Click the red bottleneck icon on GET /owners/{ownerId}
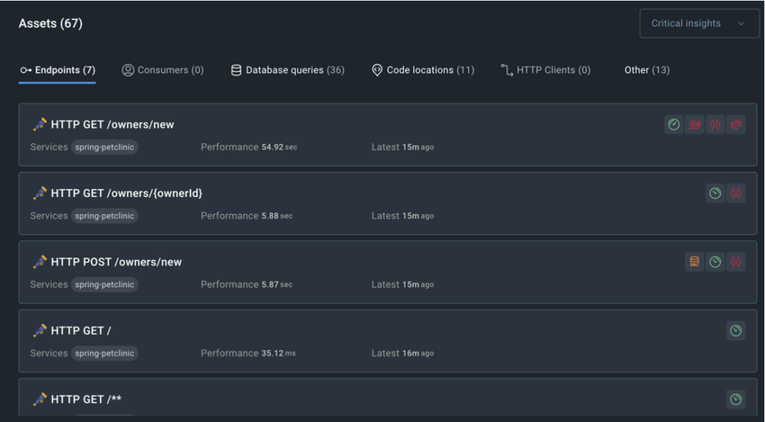The height and width of the screenshot is (422, 765). pos(736,193)
